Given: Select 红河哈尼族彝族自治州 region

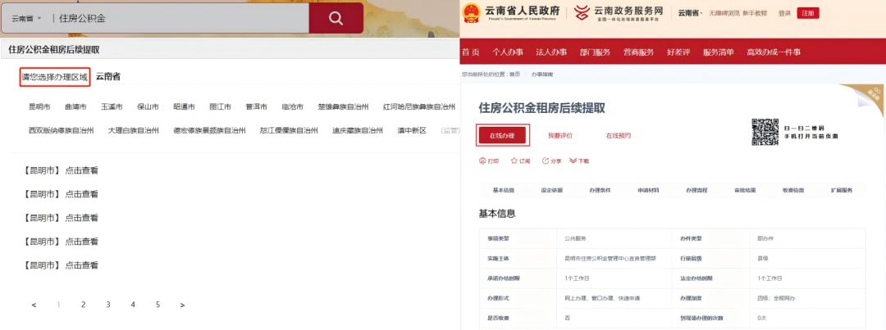Looking at the screenshot, I should [419, 106].
